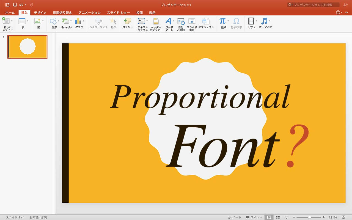Switch to the ホーム tab

tap(10, 13)
